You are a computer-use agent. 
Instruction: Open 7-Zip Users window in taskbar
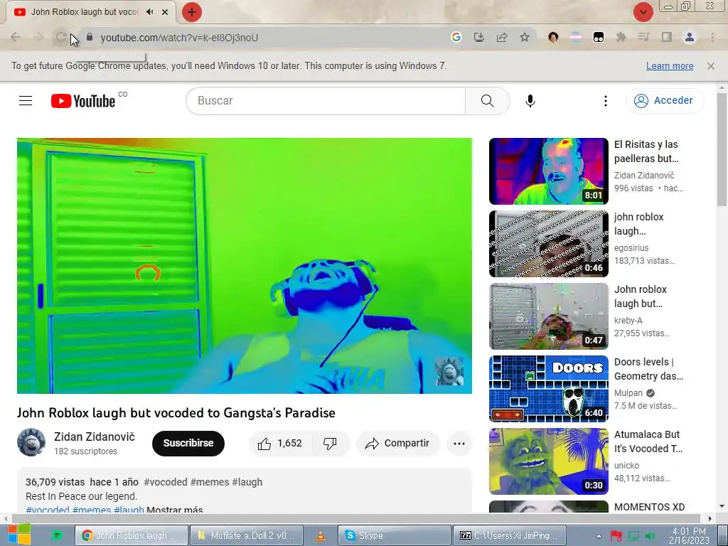(509, 535)
